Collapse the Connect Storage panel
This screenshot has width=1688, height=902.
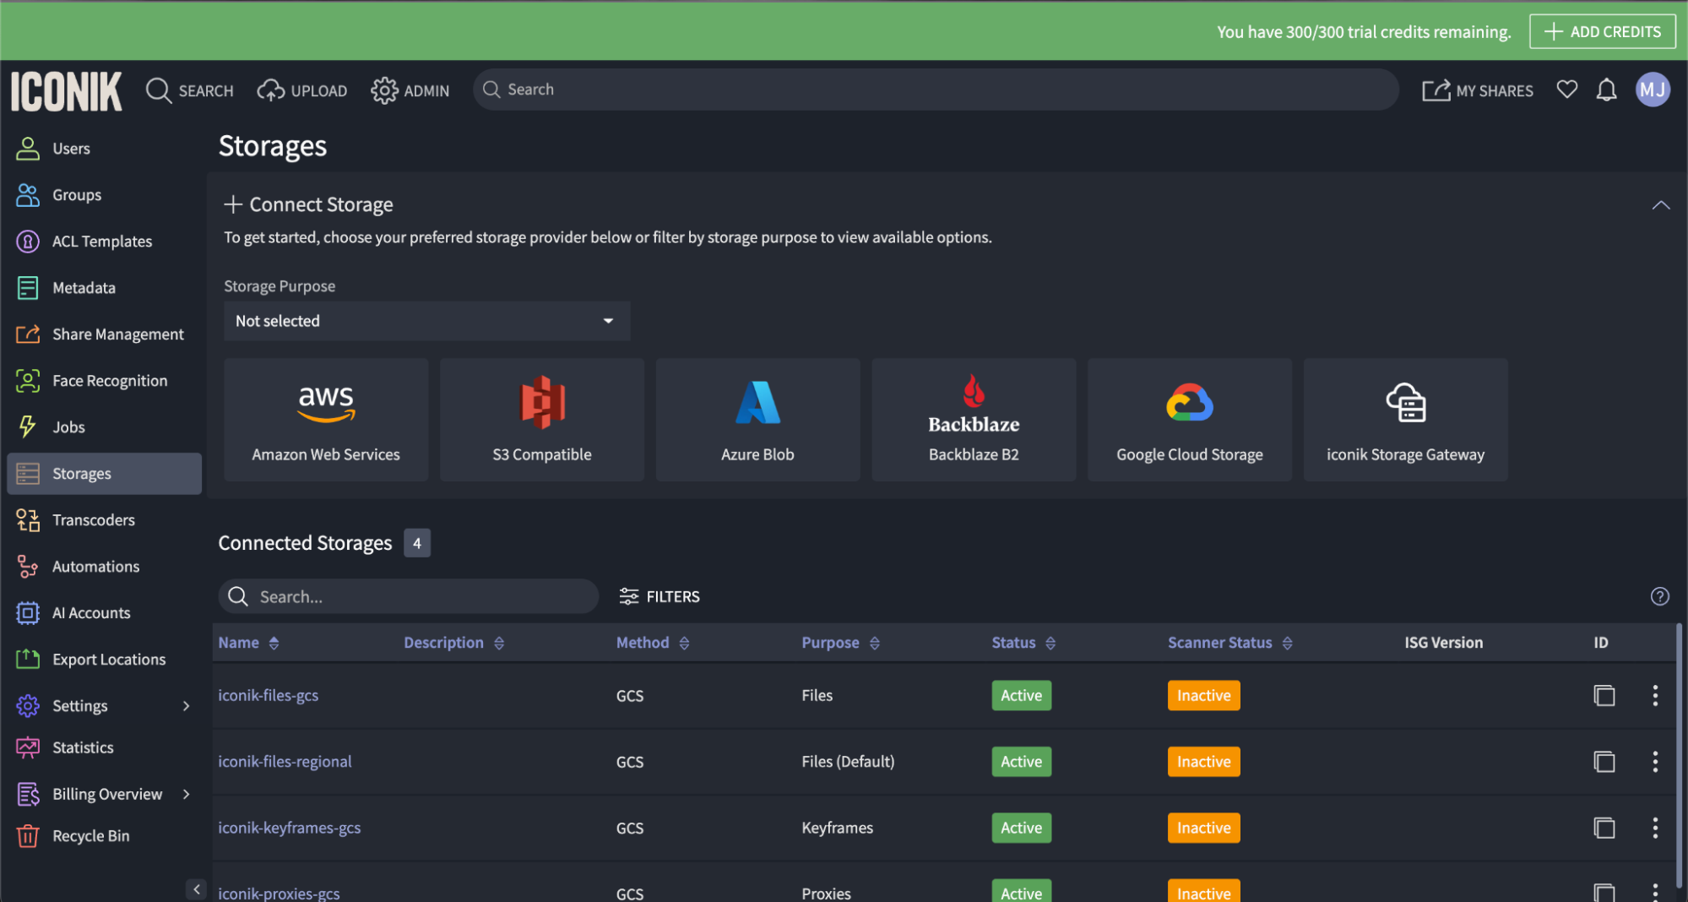click(x=1660, y=205)
